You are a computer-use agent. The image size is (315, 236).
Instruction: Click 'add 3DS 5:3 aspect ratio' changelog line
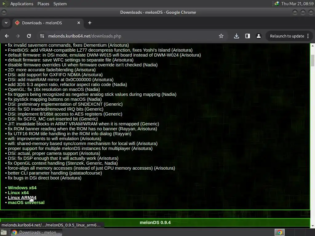click(67, 85)
